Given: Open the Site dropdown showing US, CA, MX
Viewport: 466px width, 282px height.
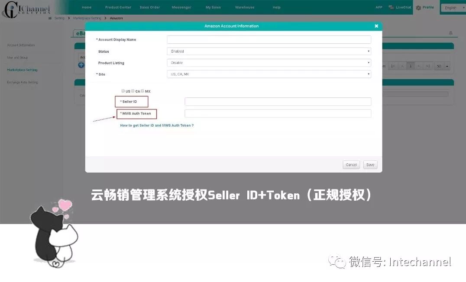Looking at the screenshot, I should [269, 74].
